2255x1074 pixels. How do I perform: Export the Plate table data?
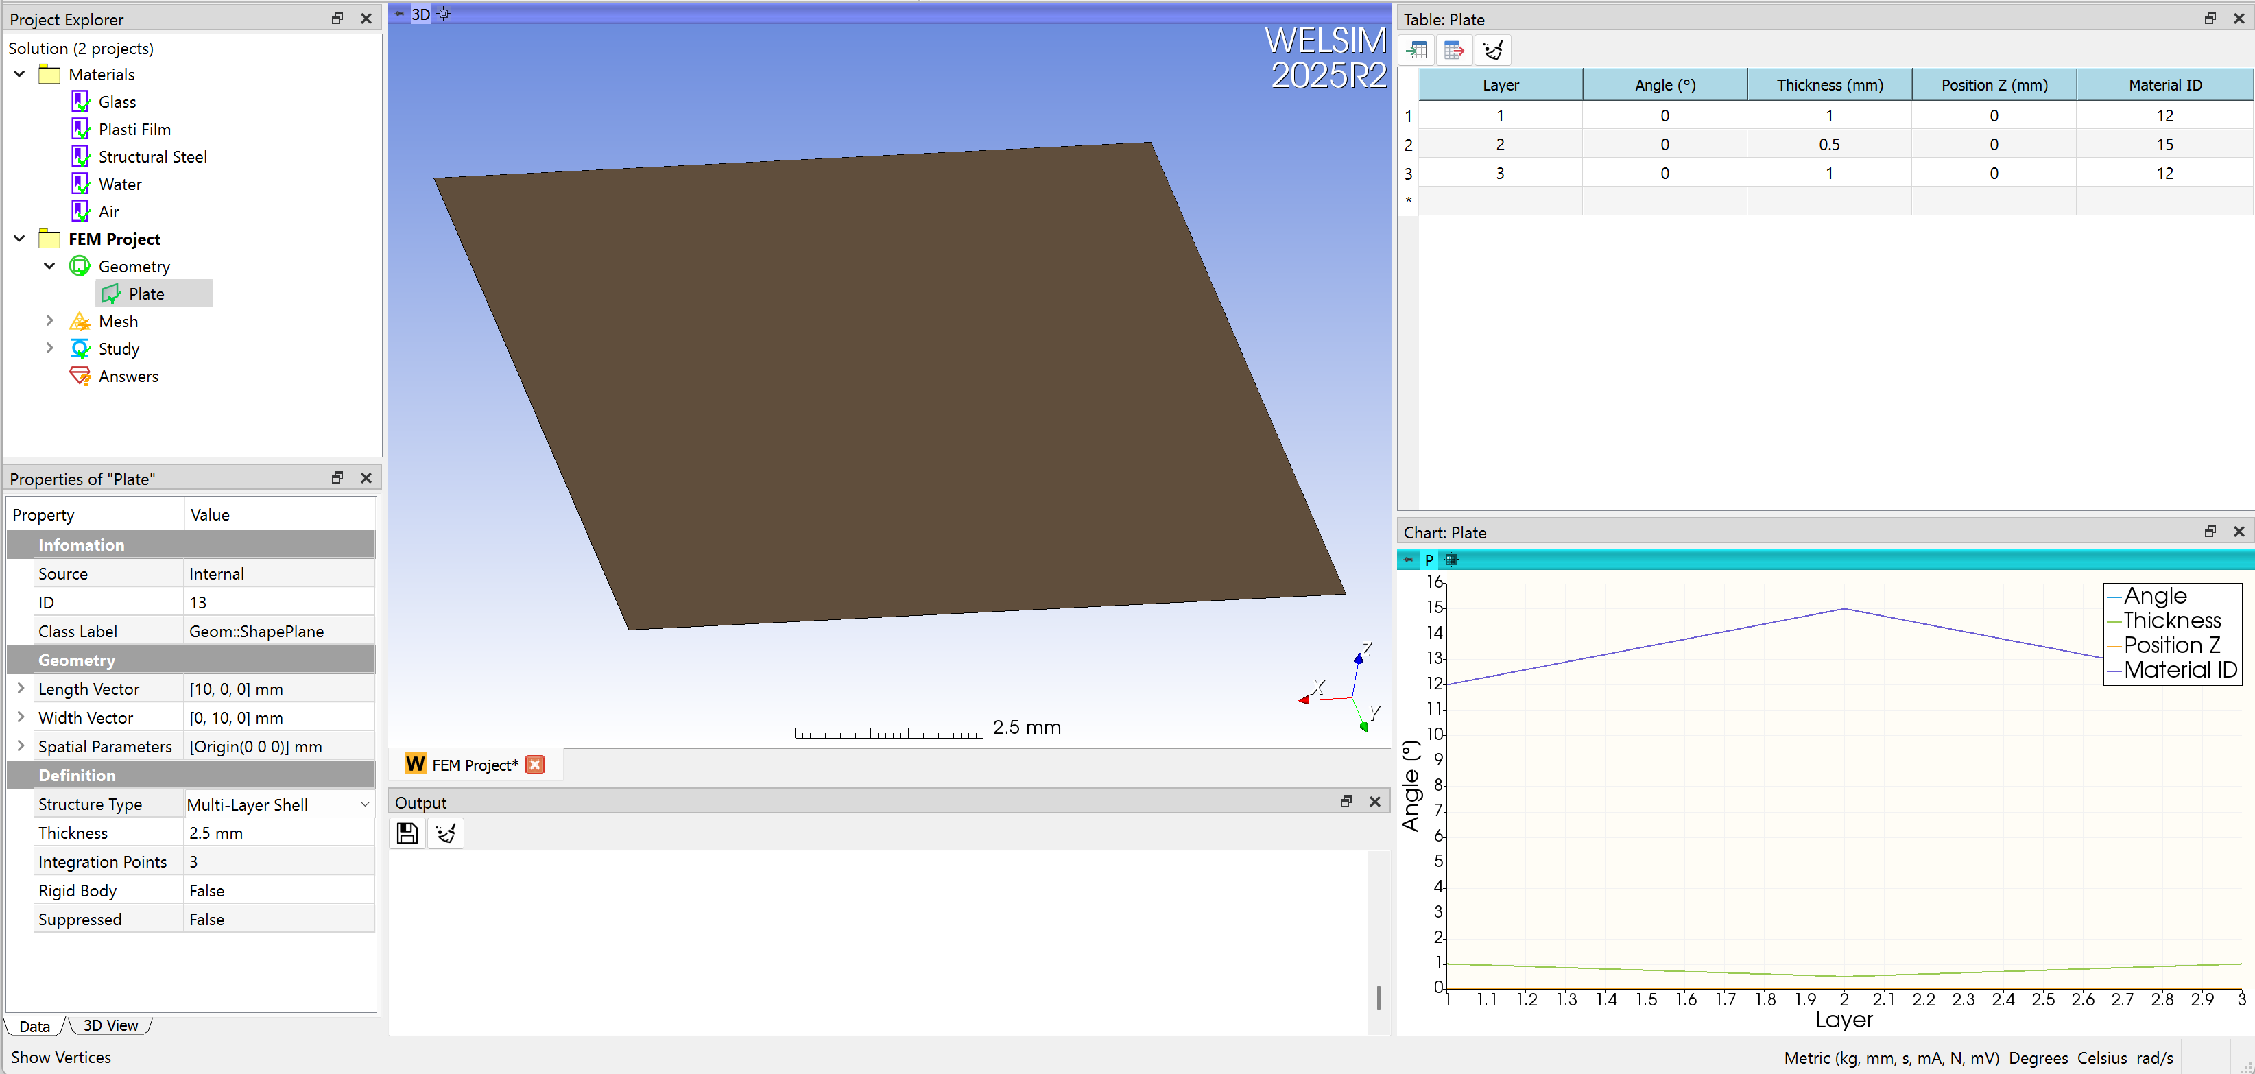(1455, 50)
